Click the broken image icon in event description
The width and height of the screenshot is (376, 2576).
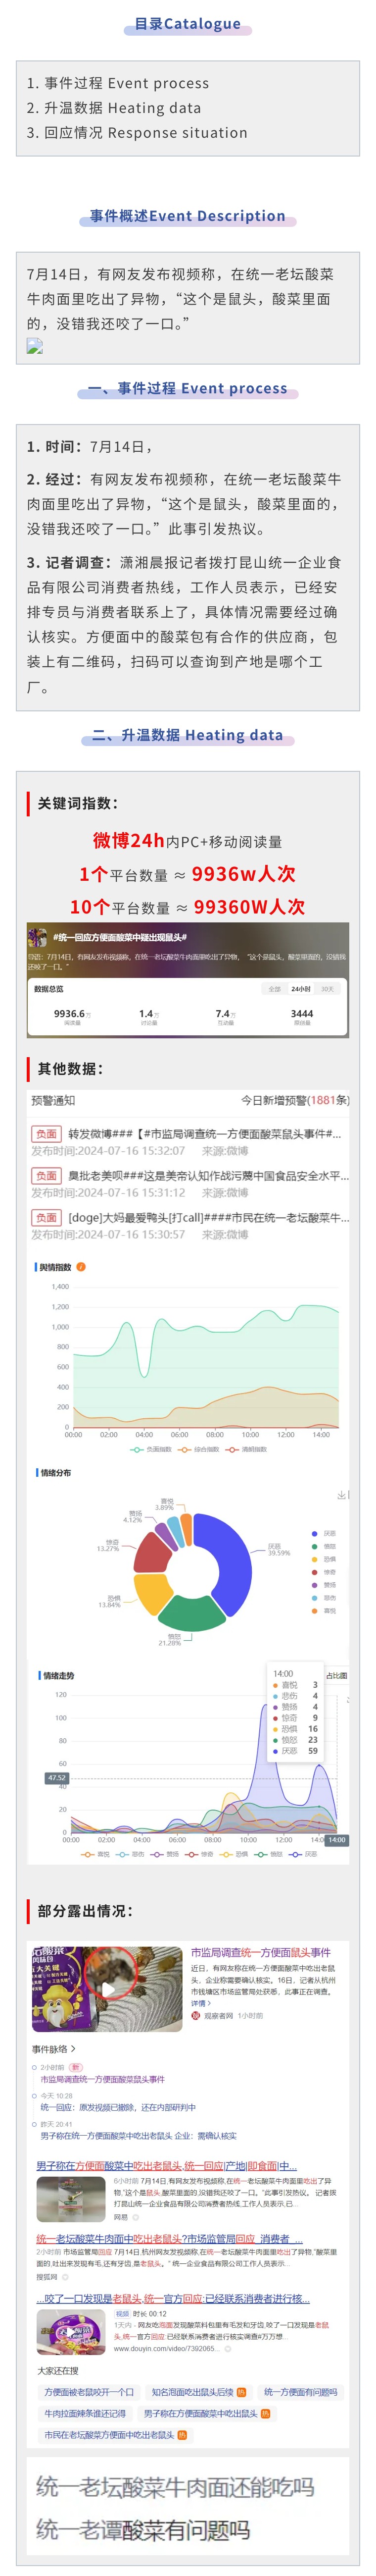pyautogui.click(x=35, y=346)
